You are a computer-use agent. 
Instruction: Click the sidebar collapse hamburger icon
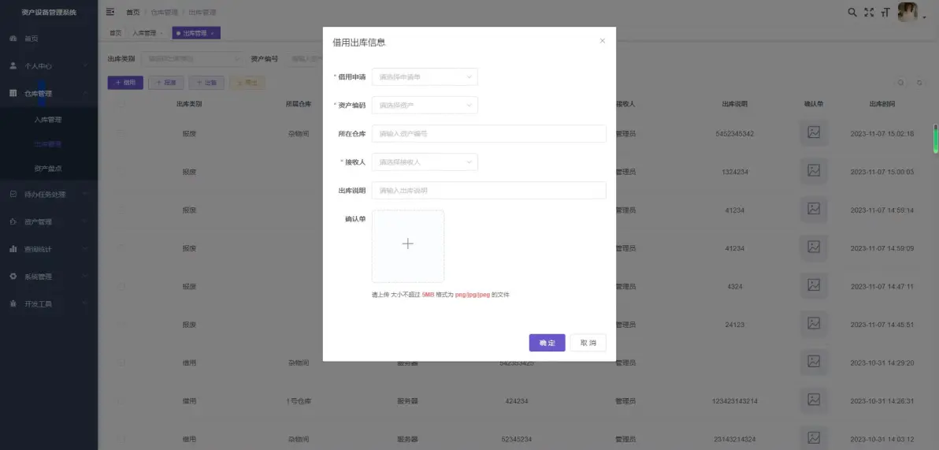(x=110, y=12)
